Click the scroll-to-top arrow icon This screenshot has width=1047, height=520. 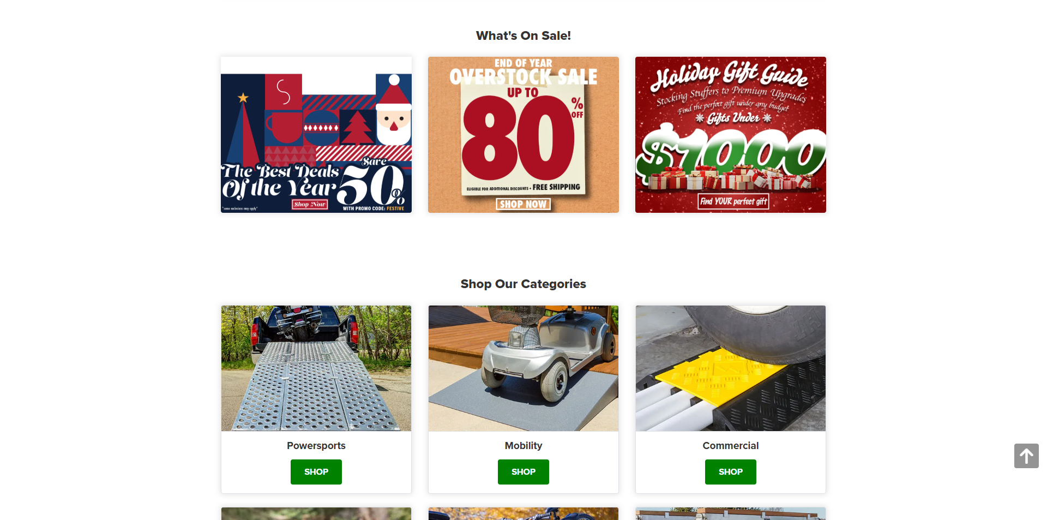pyautogui.click(x=1026, y=456)
